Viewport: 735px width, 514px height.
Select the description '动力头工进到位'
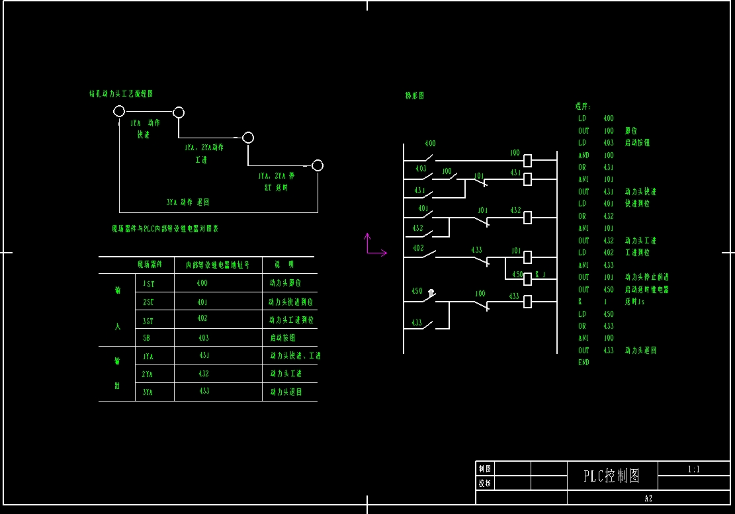point(291,320)
